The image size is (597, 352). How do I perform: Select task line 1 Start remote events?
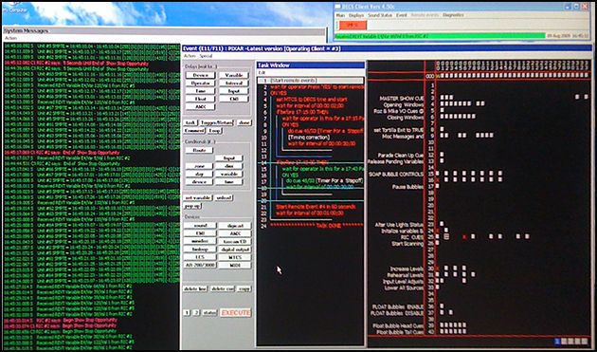coord(311,81)
